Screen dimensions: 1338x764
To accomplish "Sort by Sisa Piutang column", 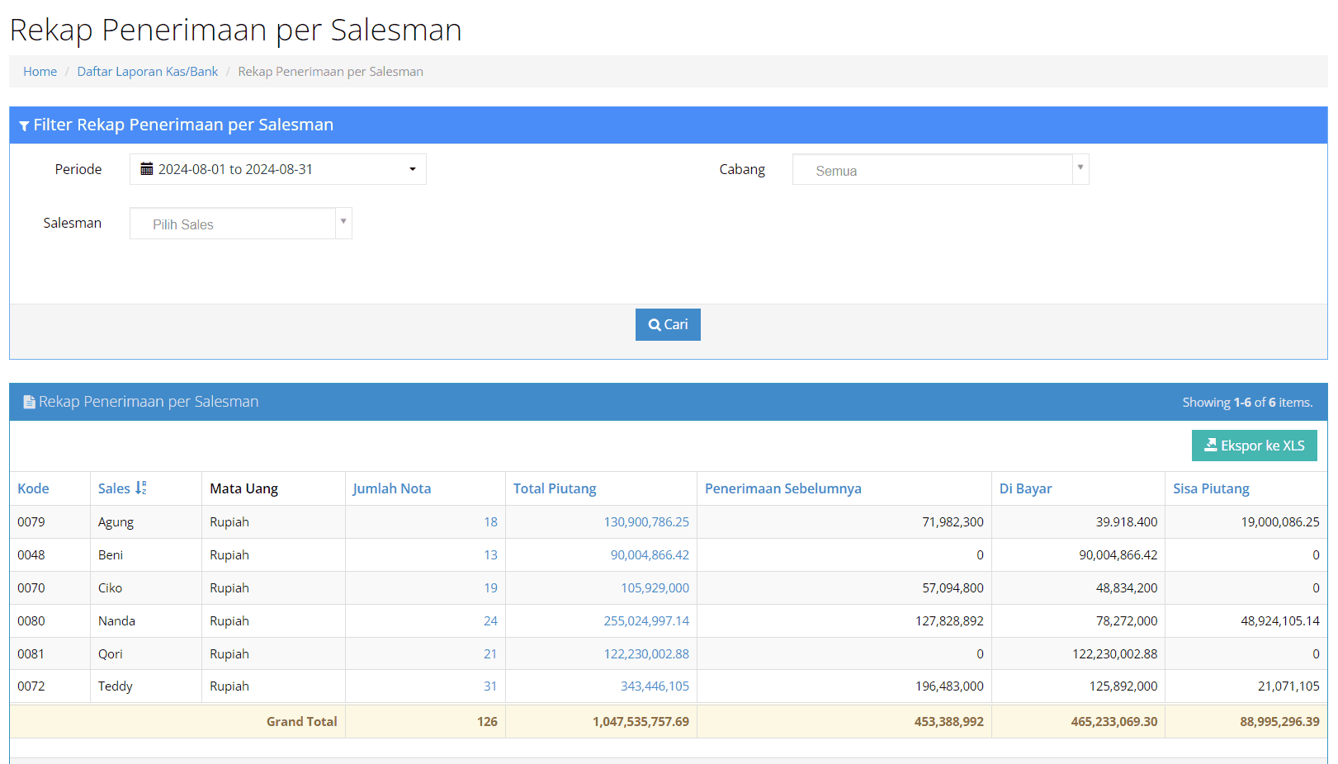I will pyautogui.click(x=1212, y=488).
